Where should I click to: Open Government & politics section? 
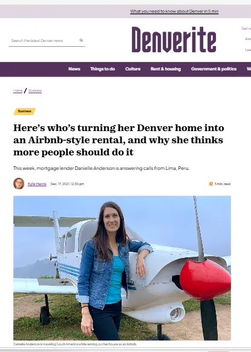[x=214, y=69]
